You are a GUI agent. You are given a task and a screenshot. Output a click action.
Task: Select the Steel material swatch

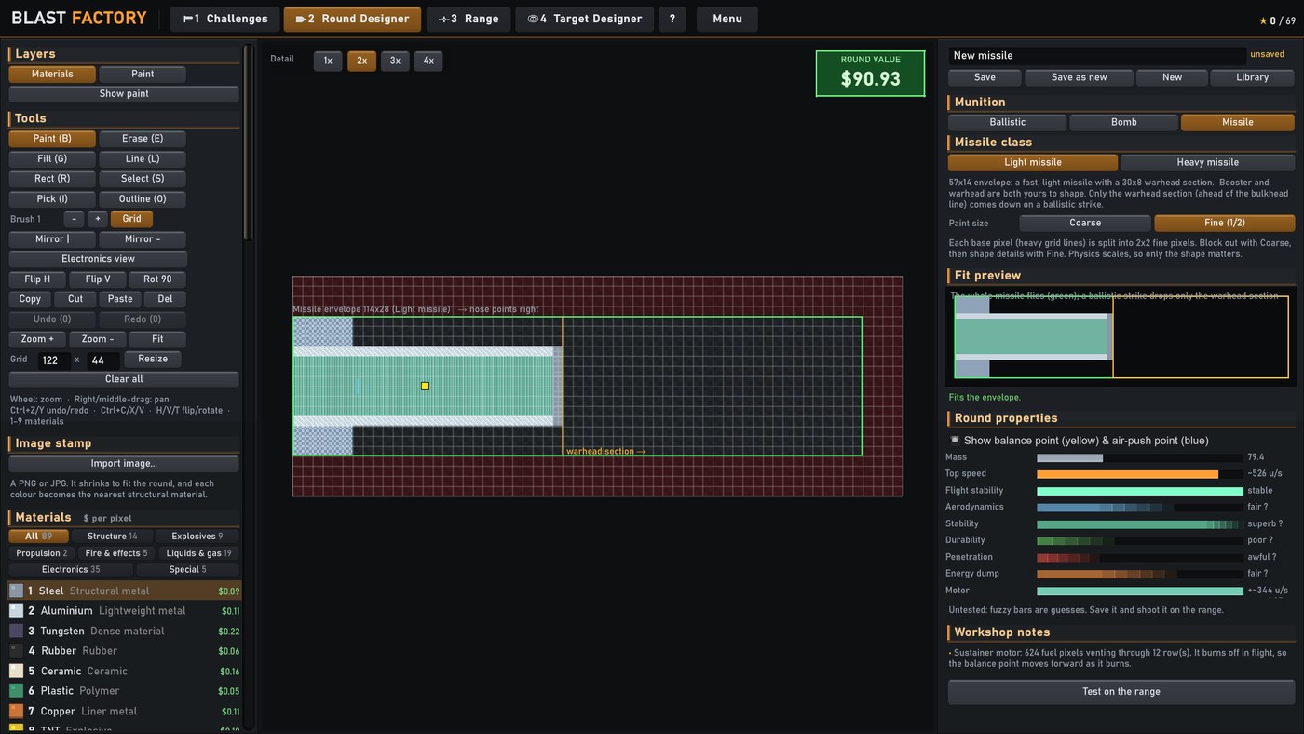(x=16, y=591)
